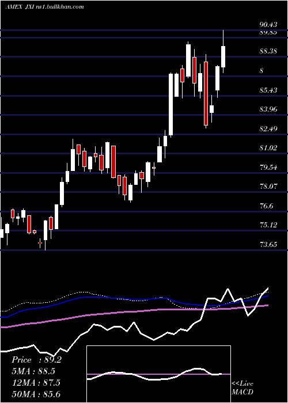Click the 83.96 price axis label
Image resolution: width=288 pixels, height=403 pixels.
[268, 109]
